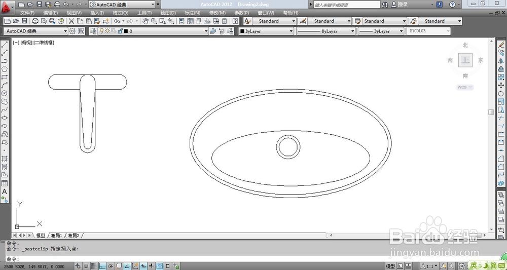Click the black layer color swatch

126,31
